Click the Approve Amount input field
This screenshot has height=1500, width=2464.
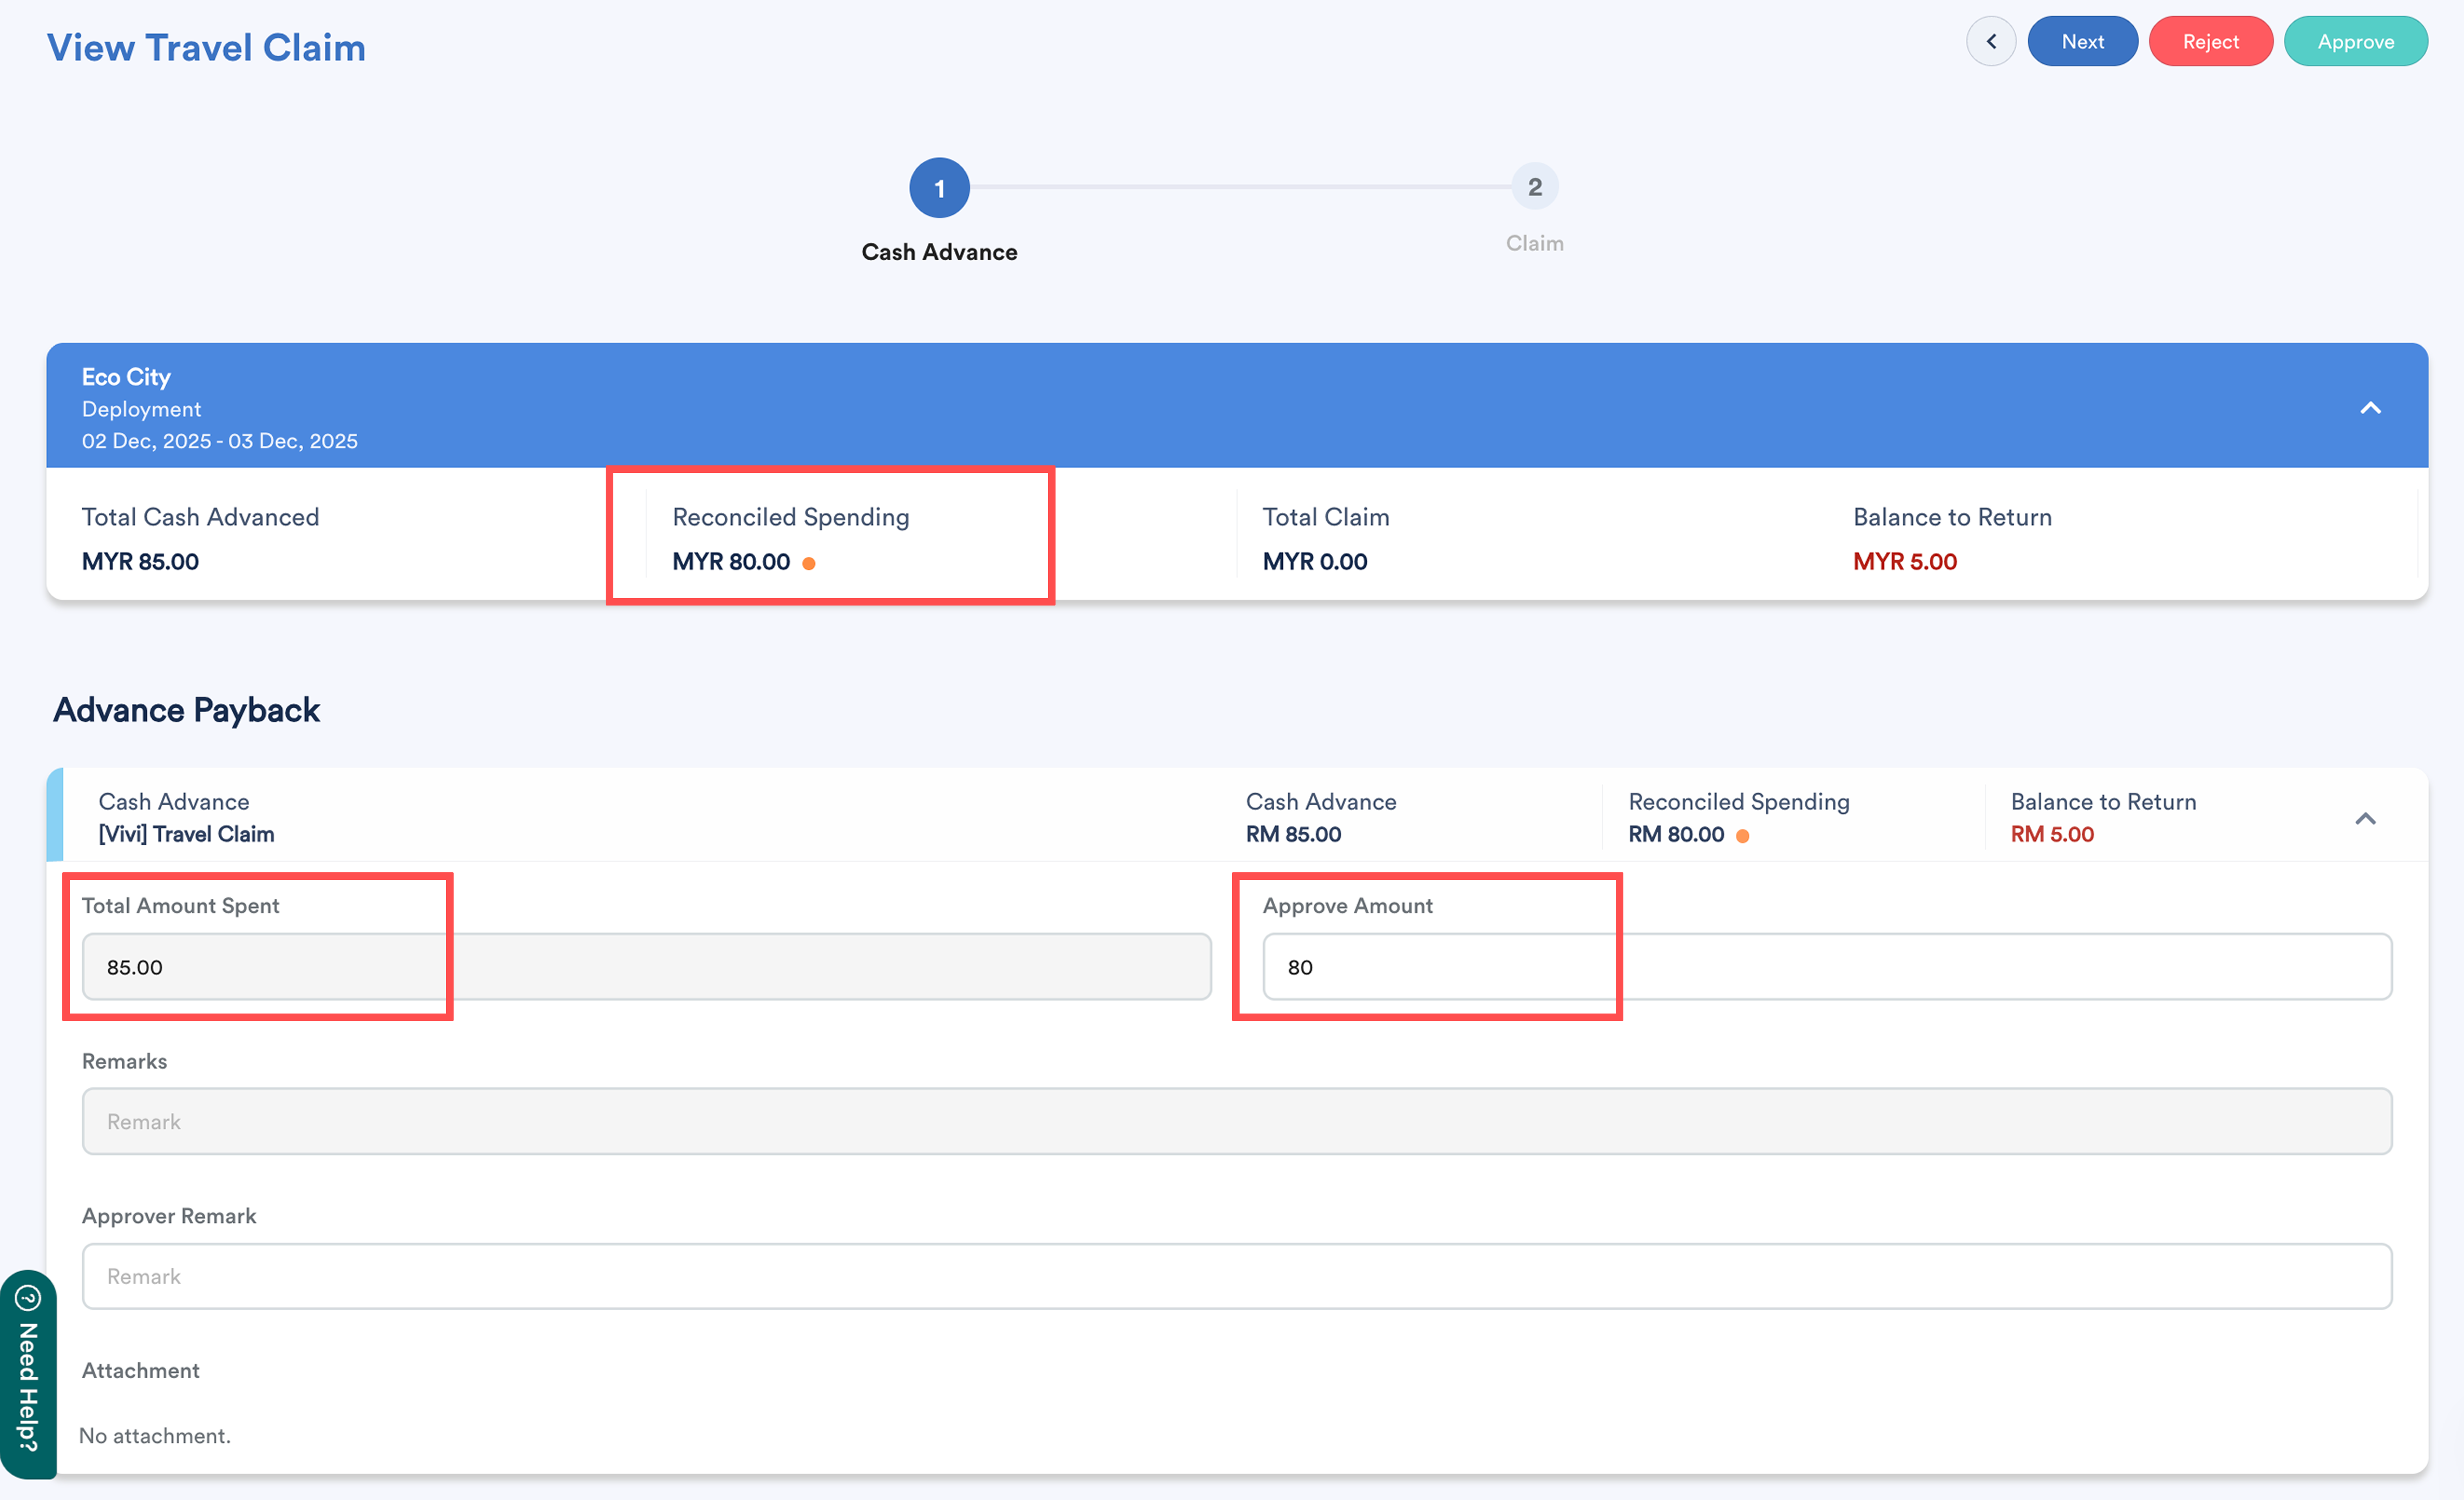pyautogui.click(x=1826, y=967)
